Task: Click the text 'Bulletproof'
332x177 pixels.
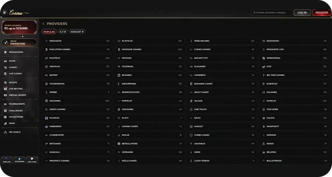Action: [x=274, y=161]
